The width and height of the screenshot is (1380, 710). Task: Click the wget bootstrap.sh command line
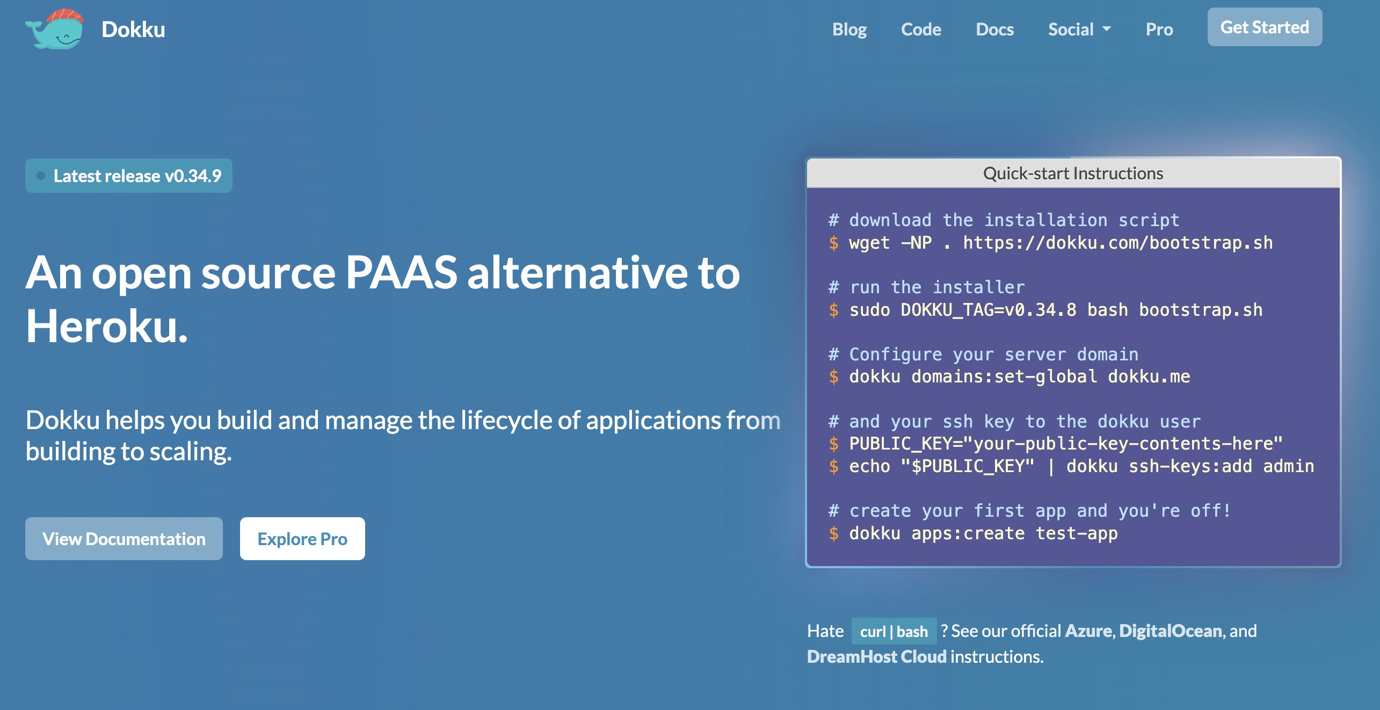[1051, 243]
